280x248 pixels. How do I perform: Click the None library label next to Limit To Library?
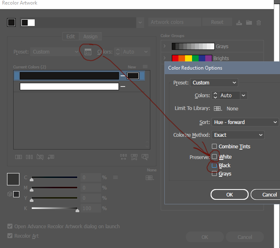[233, 108]
